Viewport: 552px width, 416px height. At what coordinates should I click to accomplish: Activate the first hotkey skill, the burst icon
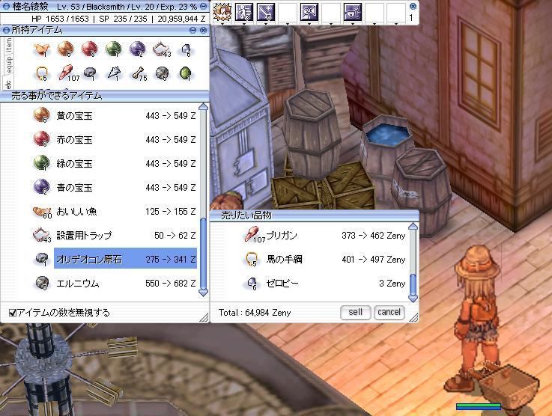click(x=222, y=12)
